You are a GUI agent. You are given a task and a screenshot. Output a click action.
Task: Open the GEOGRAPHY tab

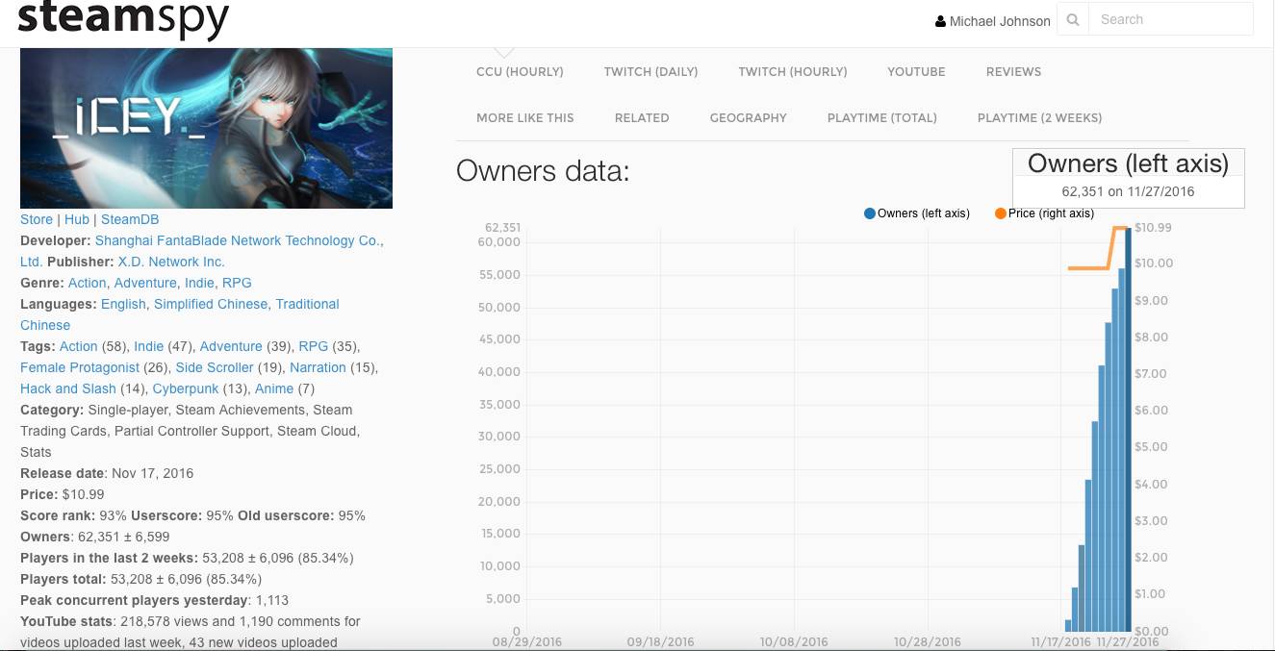click(748, 117)
